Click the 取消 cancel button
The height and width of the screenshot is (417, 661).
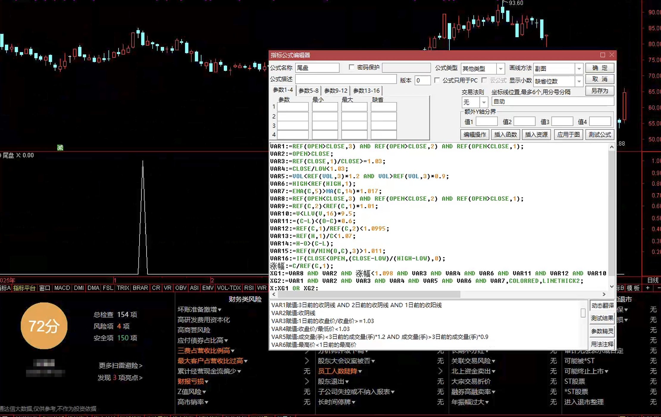tap(599, 79)
